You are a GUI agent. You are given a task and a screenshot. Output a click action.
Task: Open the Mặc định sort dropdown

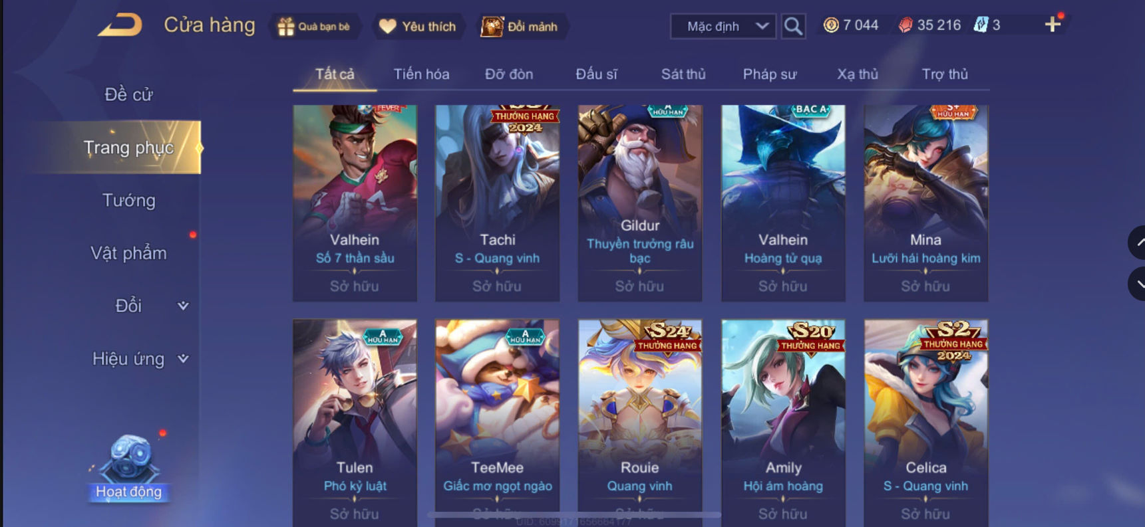[x=723, y=27]
